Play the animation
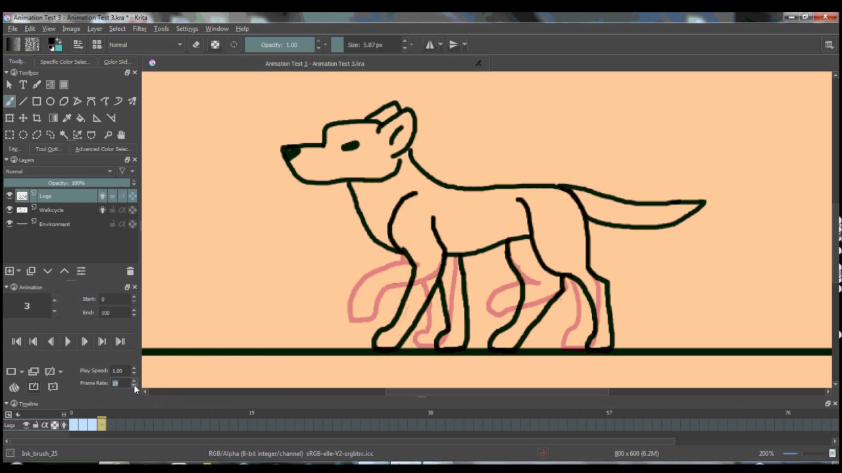 point(67,342)
